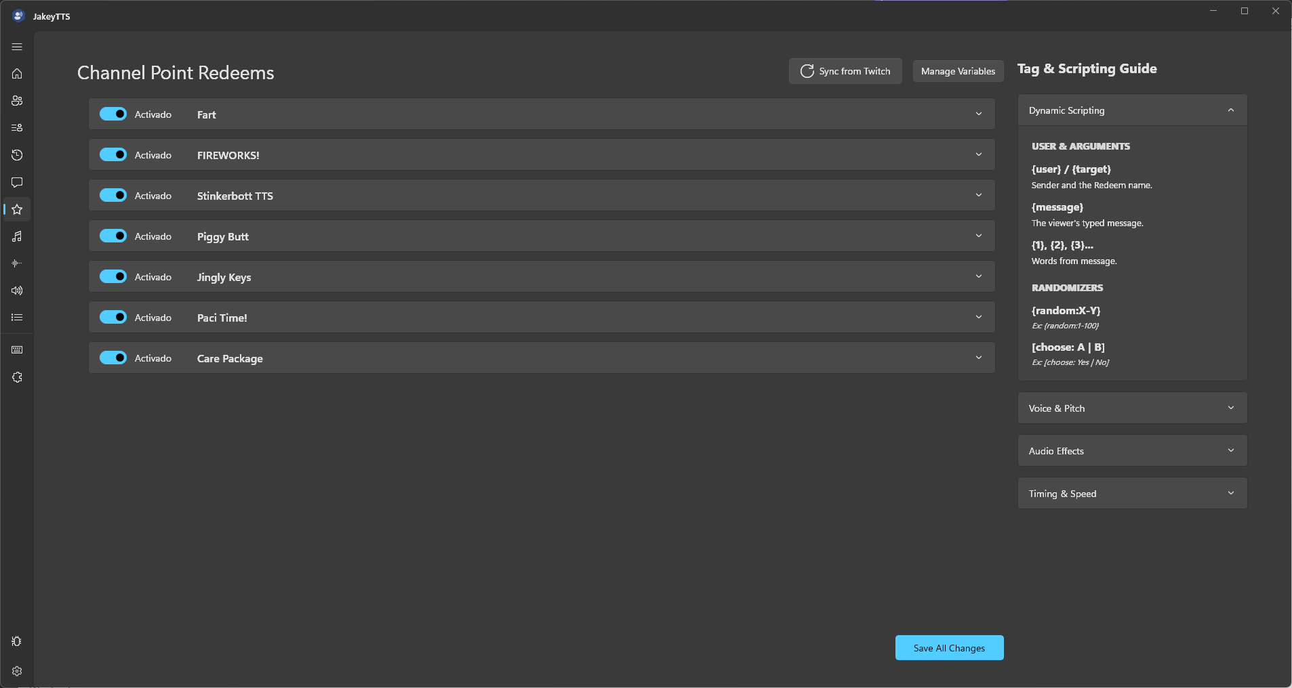Turn off the Stinkerbott TTS toggle
Image resolution: width=1292 pixels, height=688 pixels.
click(x=113, y=195)
